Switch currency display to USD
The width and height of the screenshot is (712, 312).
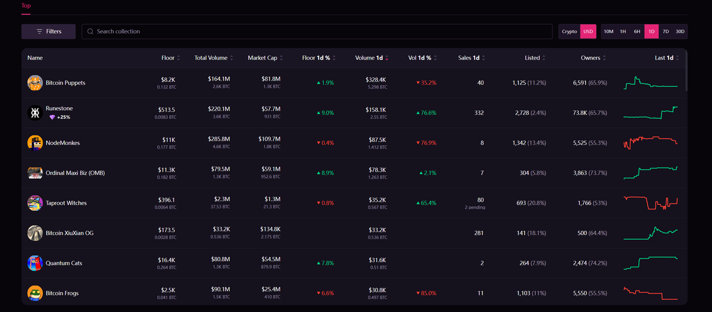tap(587, 31)
